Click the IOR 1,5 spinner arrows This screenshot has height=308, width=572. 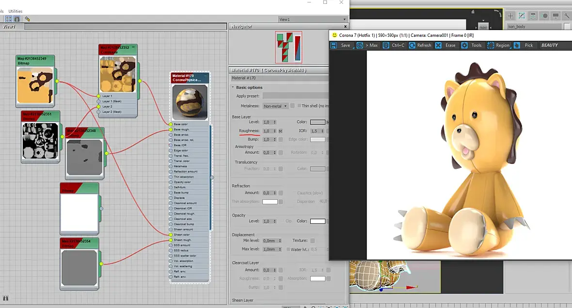tap(322, 130)
